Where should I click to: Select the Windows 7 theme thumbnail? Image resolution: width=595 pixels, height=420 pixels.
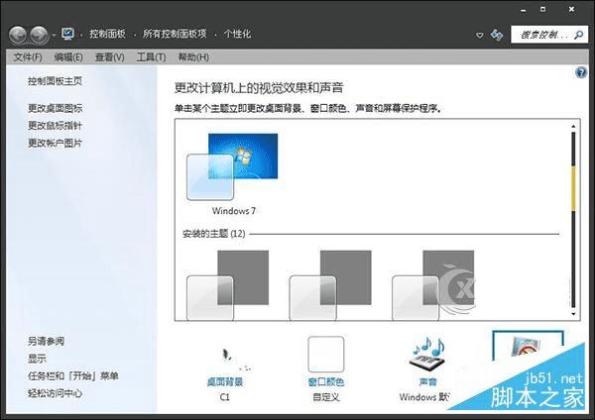(232, 166)
